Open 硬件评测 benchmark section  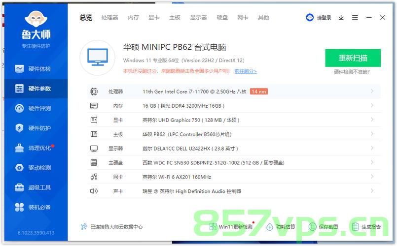point(36,108)
